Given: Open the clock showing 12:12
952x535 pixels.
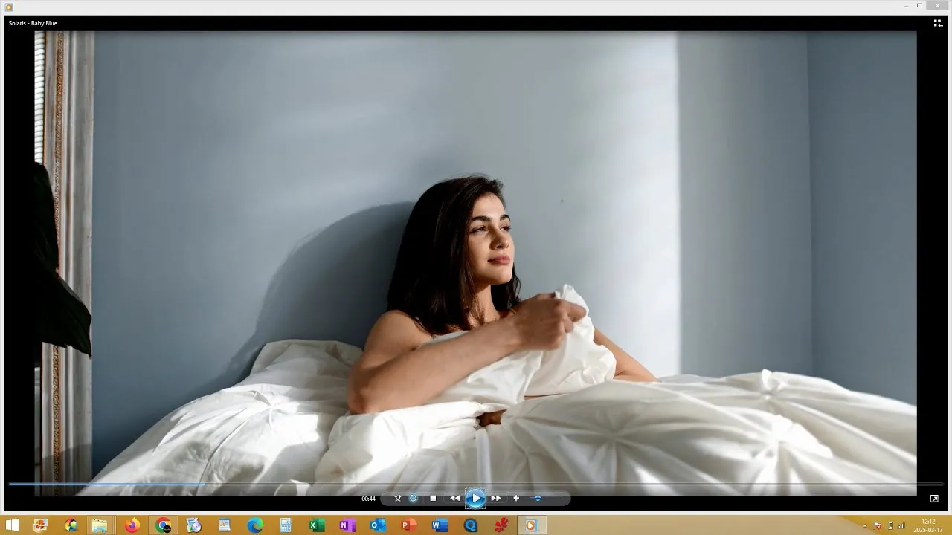Looking at the screenshot, I should point(928,525).
